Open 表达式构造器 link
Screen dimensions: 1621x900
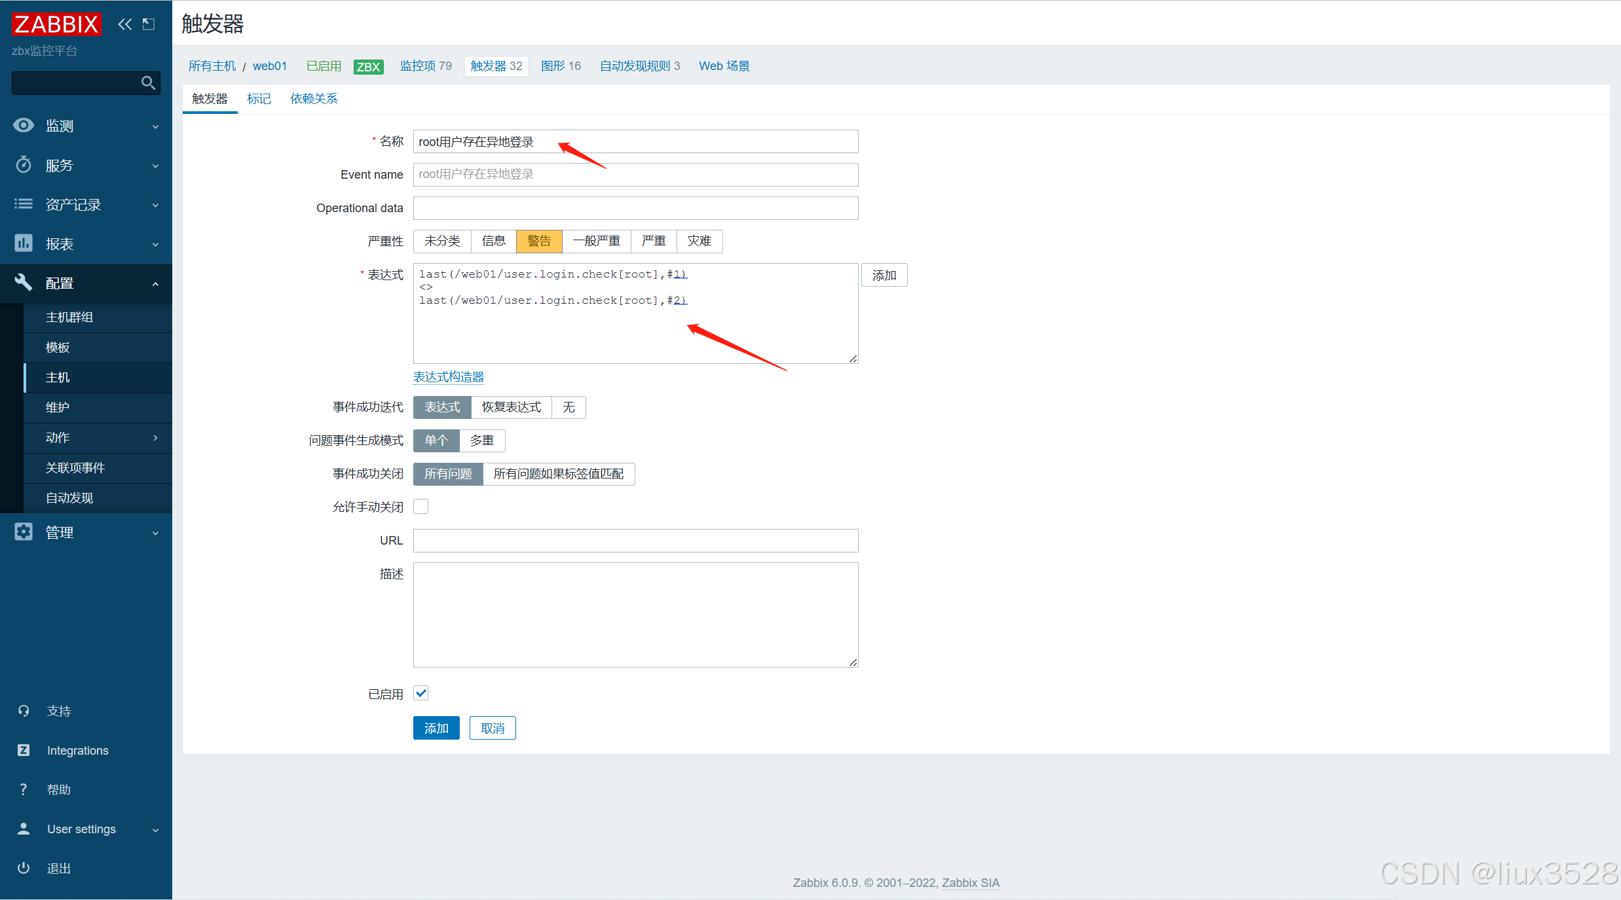coord(449,377)
